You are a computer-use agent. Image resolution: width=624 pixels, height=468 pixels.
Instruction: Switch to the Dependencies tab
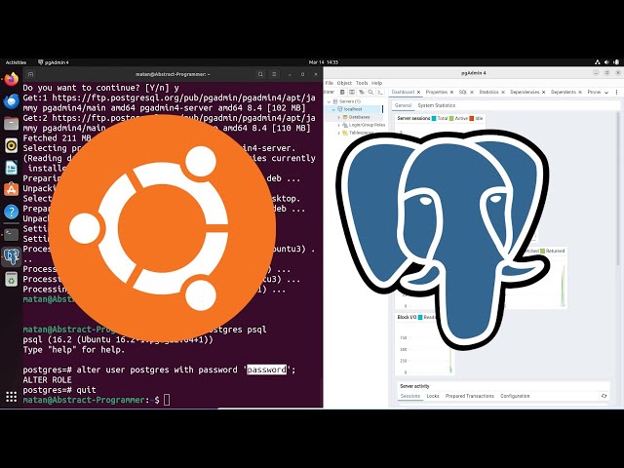525,92
